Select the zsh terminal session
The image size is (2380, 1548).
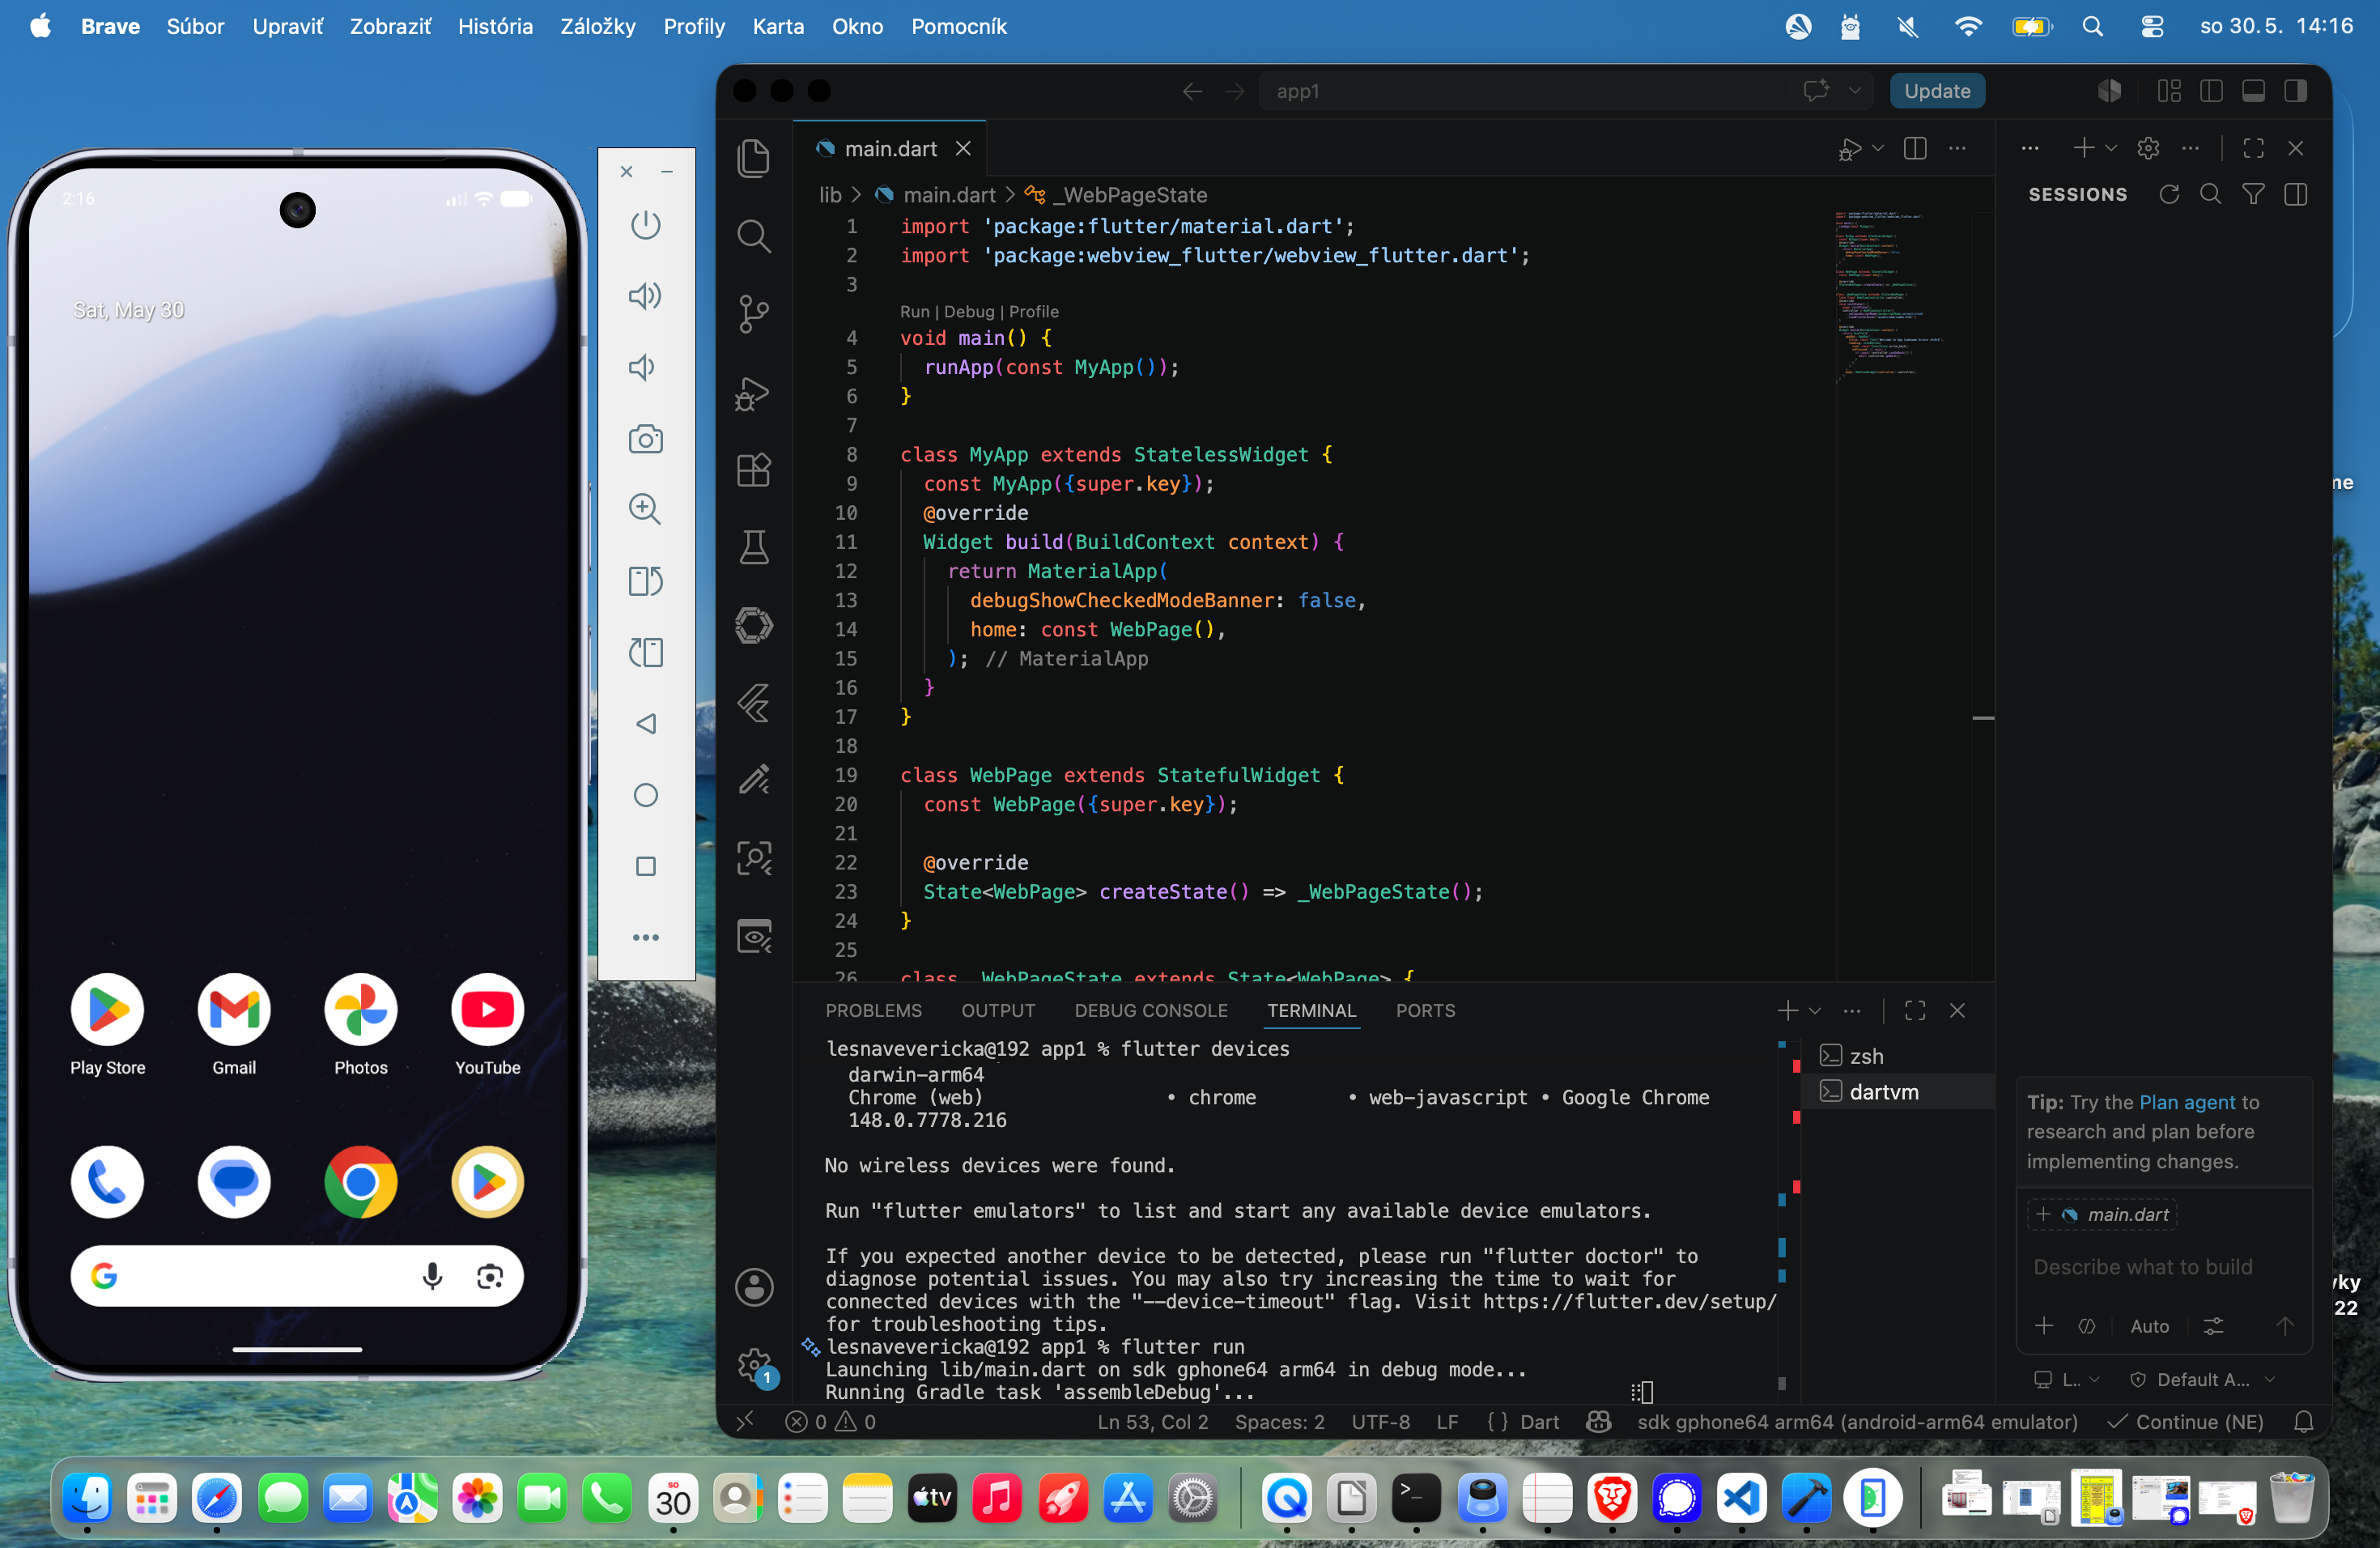(1898, 1056)
